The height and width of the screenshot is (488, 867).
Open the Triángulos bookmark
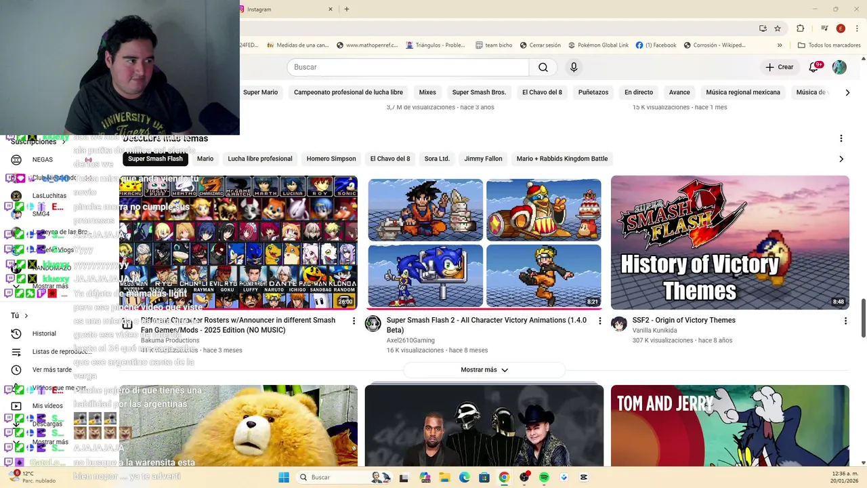point(436,45)
